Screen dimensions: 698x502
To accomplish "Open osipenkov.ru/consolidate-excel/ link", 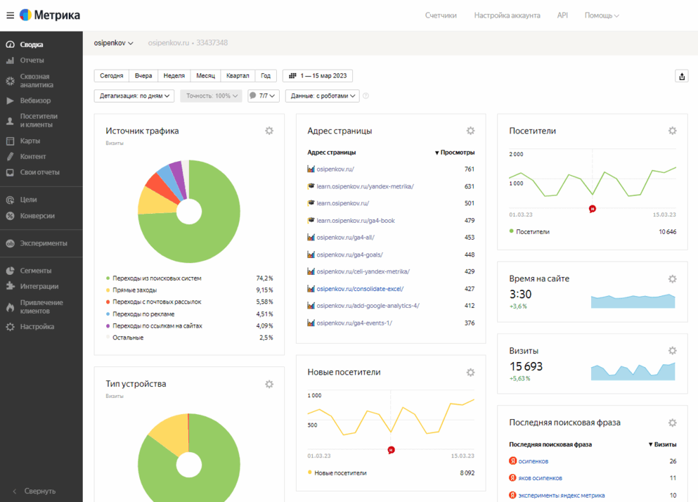I will click(x=360, y=289).
